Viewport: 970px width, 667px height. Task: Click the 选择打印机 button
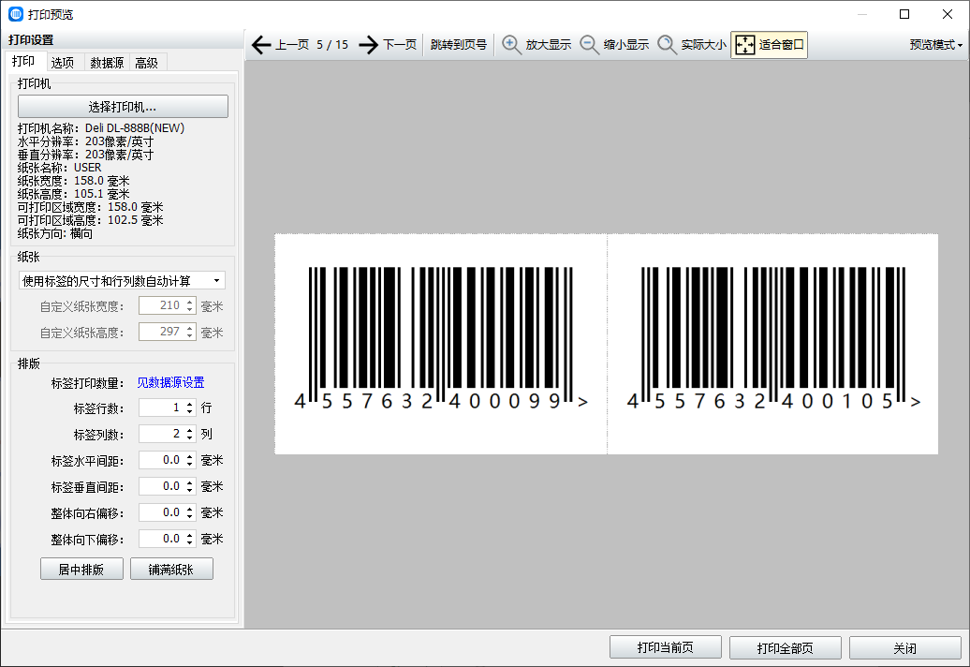click(x=123, y=107)
